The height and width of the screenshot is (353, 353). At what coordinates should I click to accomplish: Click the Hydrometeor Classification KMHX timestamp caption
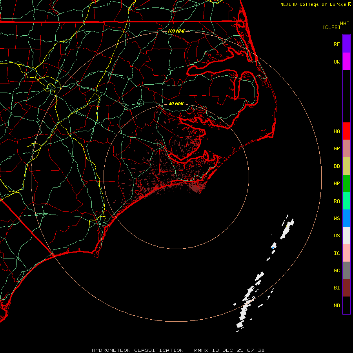pos(178,350)
